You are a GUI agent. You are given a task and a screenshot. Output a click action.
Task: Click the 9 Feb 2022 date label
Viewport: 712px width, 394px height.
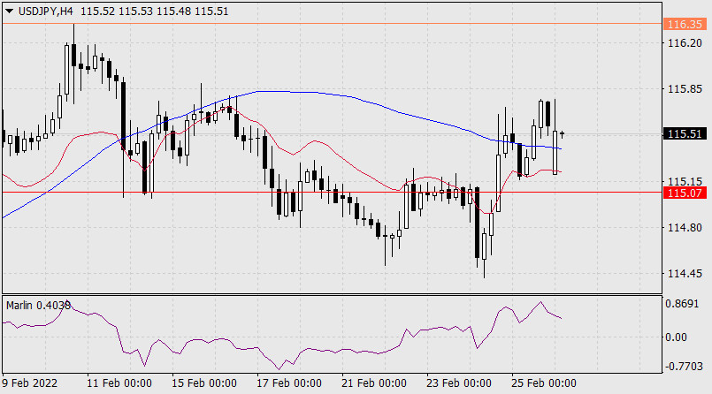[x=30, y=383]
